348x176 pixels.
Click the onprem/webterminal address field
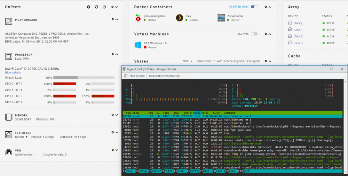click(x=165, y=76)
